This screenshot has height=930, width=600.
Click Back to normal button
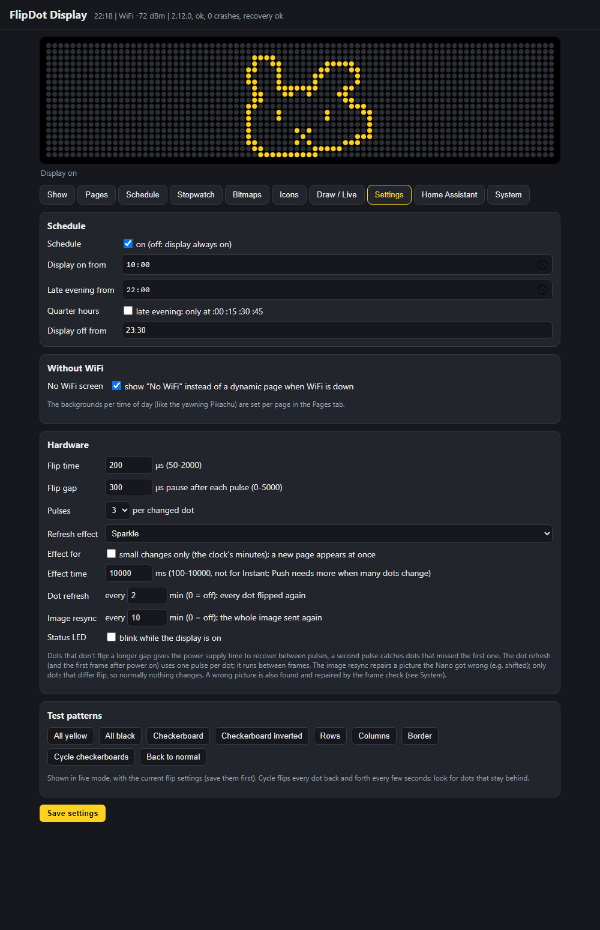(x=173, y=757)
